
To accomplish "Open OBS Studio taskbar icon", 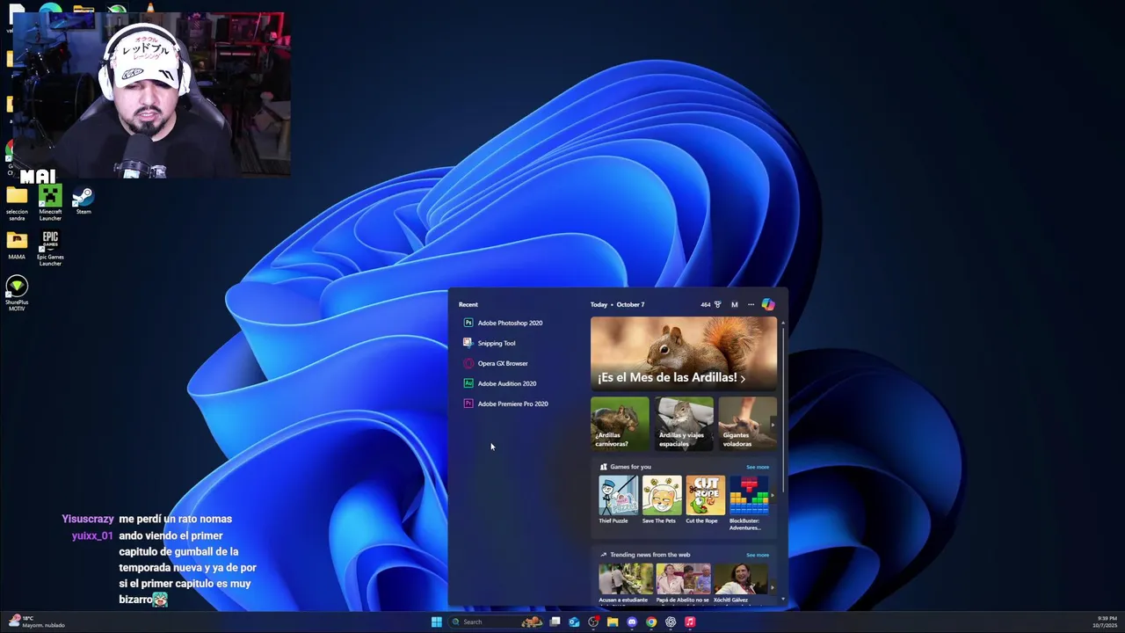I will [593, 622].
